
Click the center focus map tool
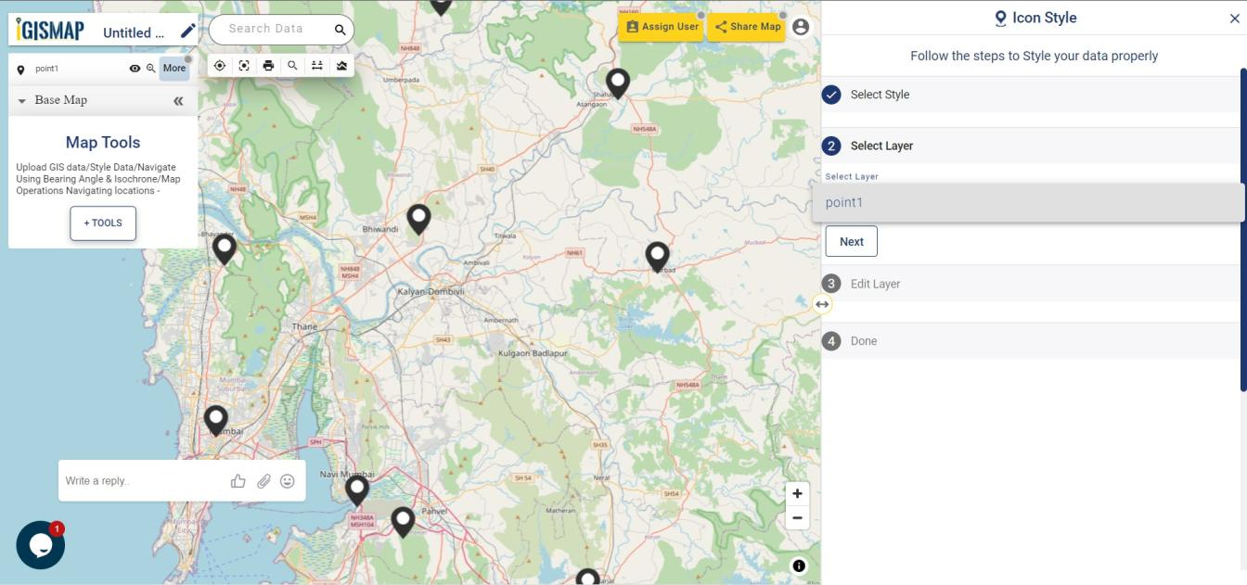coord(244,66)
